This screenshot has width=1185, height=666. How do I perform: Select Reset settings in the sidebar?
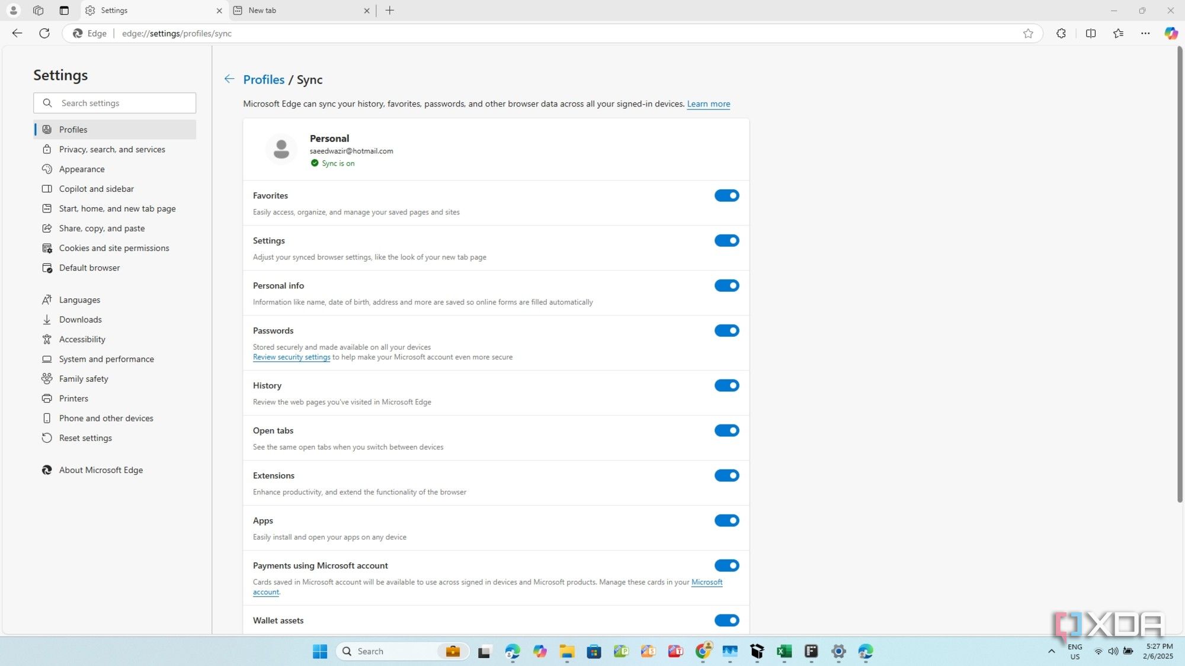85,437
